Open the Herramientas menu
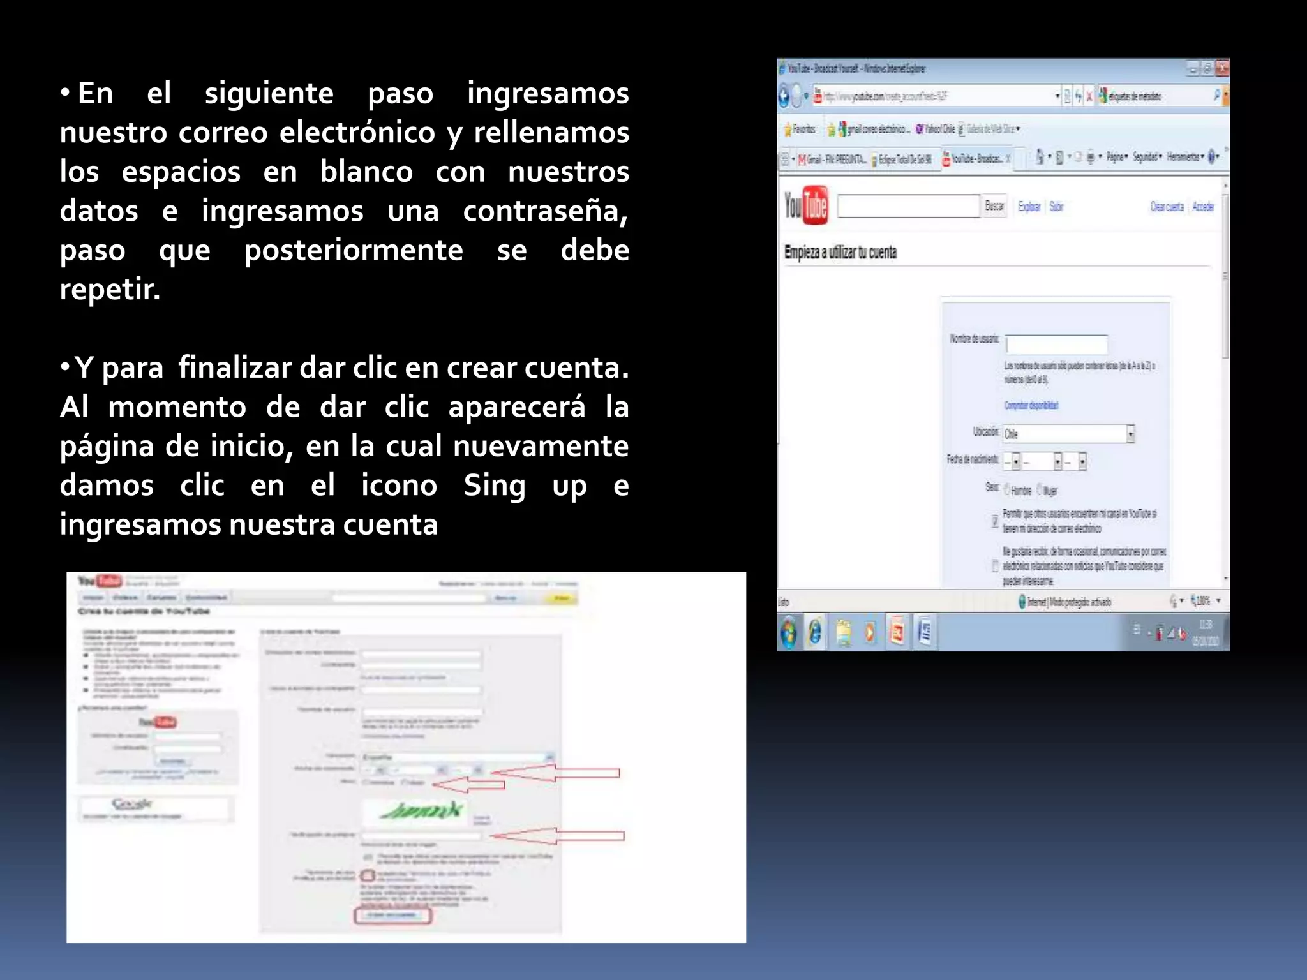 [1185, 157]
